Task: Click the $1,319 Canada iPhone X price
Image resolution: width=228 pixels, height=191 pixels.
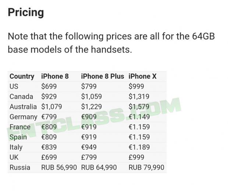Action: [x=139, y=97]
